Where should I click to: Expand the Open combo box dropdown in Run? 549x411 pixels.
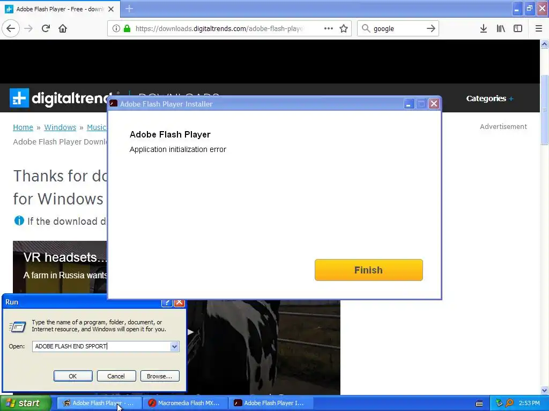tap(174, 346)
